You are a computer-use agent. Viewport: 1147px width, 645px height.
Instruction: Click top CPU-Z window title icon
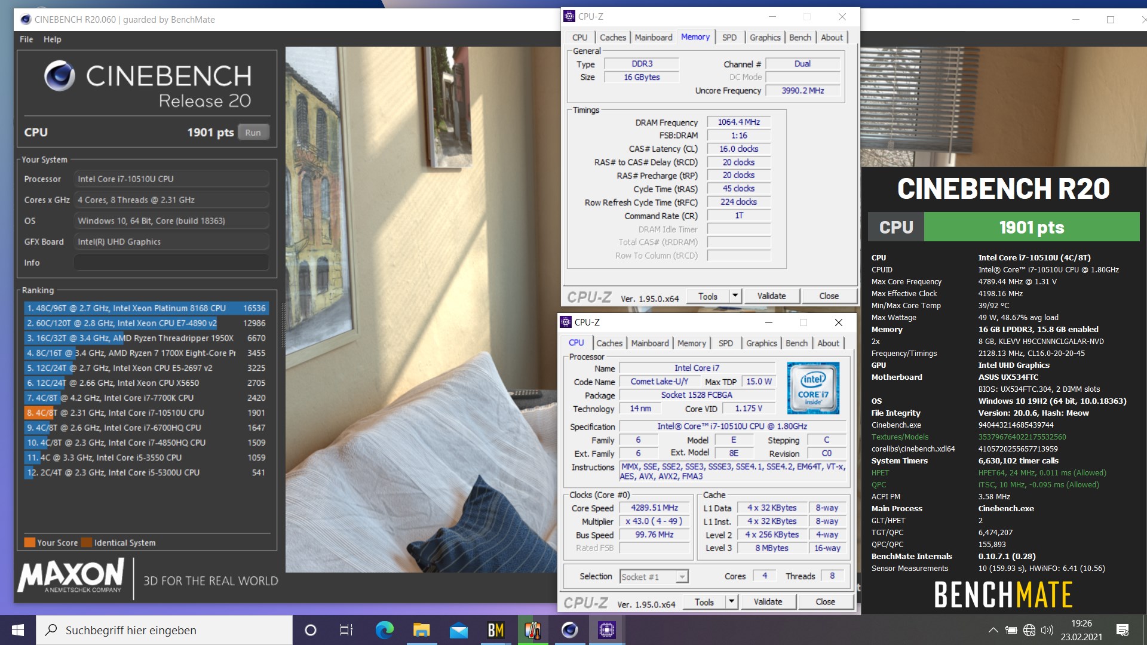pyautogui.click(x=569, y=16)
